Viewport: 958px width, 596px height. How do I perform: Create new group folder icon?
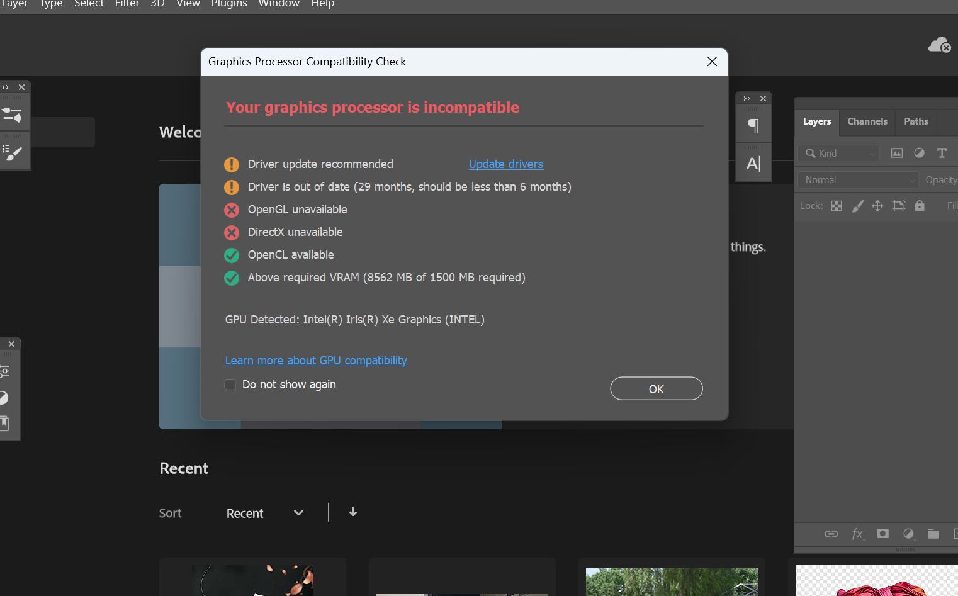933,534
